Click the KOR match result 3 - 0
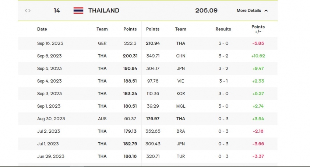This screenshot has width=310, height=167. point(223,94)
